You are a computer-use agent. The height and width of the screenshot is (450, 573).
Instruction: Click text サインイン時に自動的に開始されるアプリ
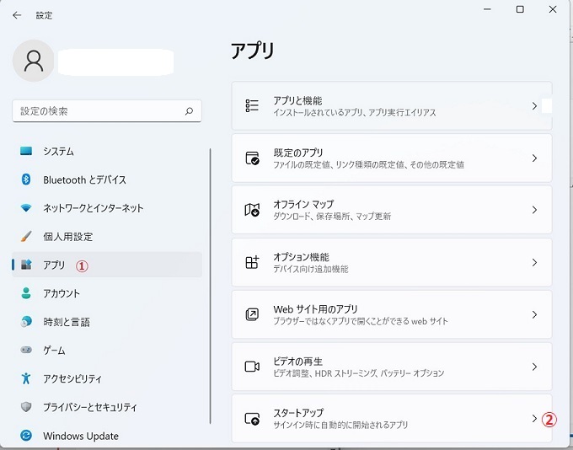340,425
